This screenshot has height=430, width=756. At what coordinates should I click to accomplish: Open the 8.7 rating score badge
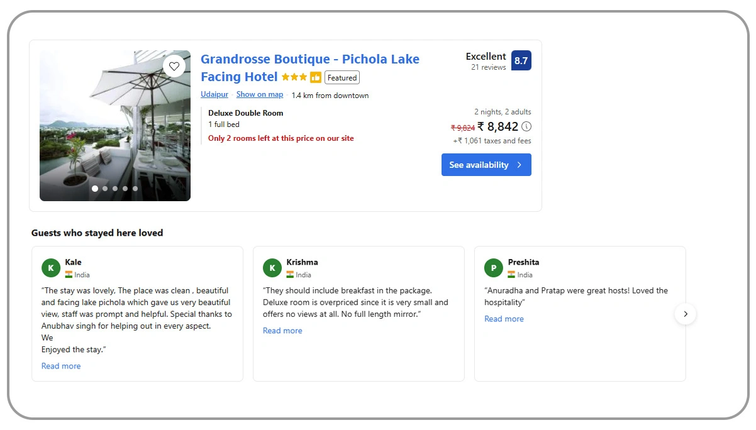(521, 60)
